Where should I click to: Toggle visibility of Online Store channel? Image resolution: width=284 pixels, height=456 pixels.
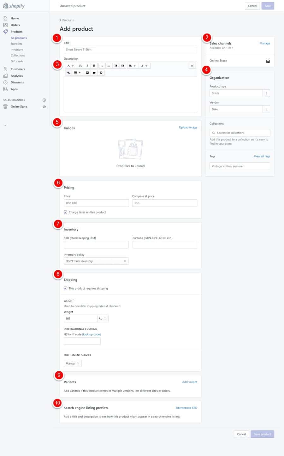(x=44, y=106)
